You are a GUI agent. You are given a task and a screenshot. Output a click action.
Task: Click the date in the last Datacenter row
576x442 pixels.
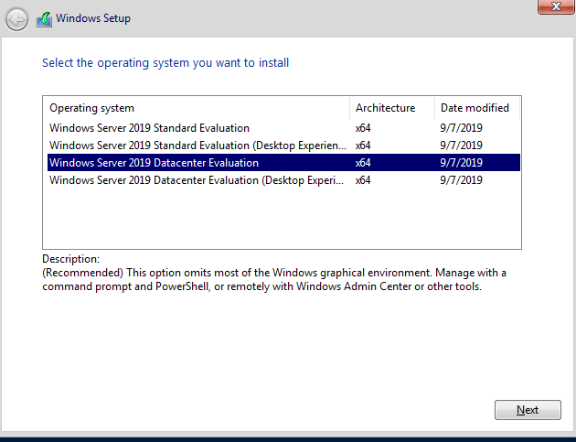coord(461,180)
